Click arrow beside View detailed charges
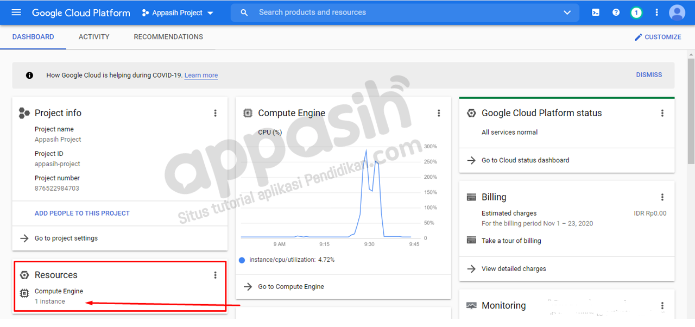The image size is (695, 327). [x=471, y=269]
